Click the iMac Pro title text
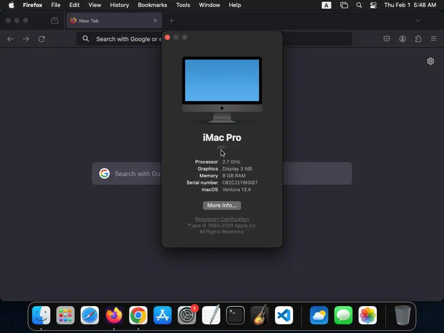The width and height of the screenshot is (444, 333). 222,137
